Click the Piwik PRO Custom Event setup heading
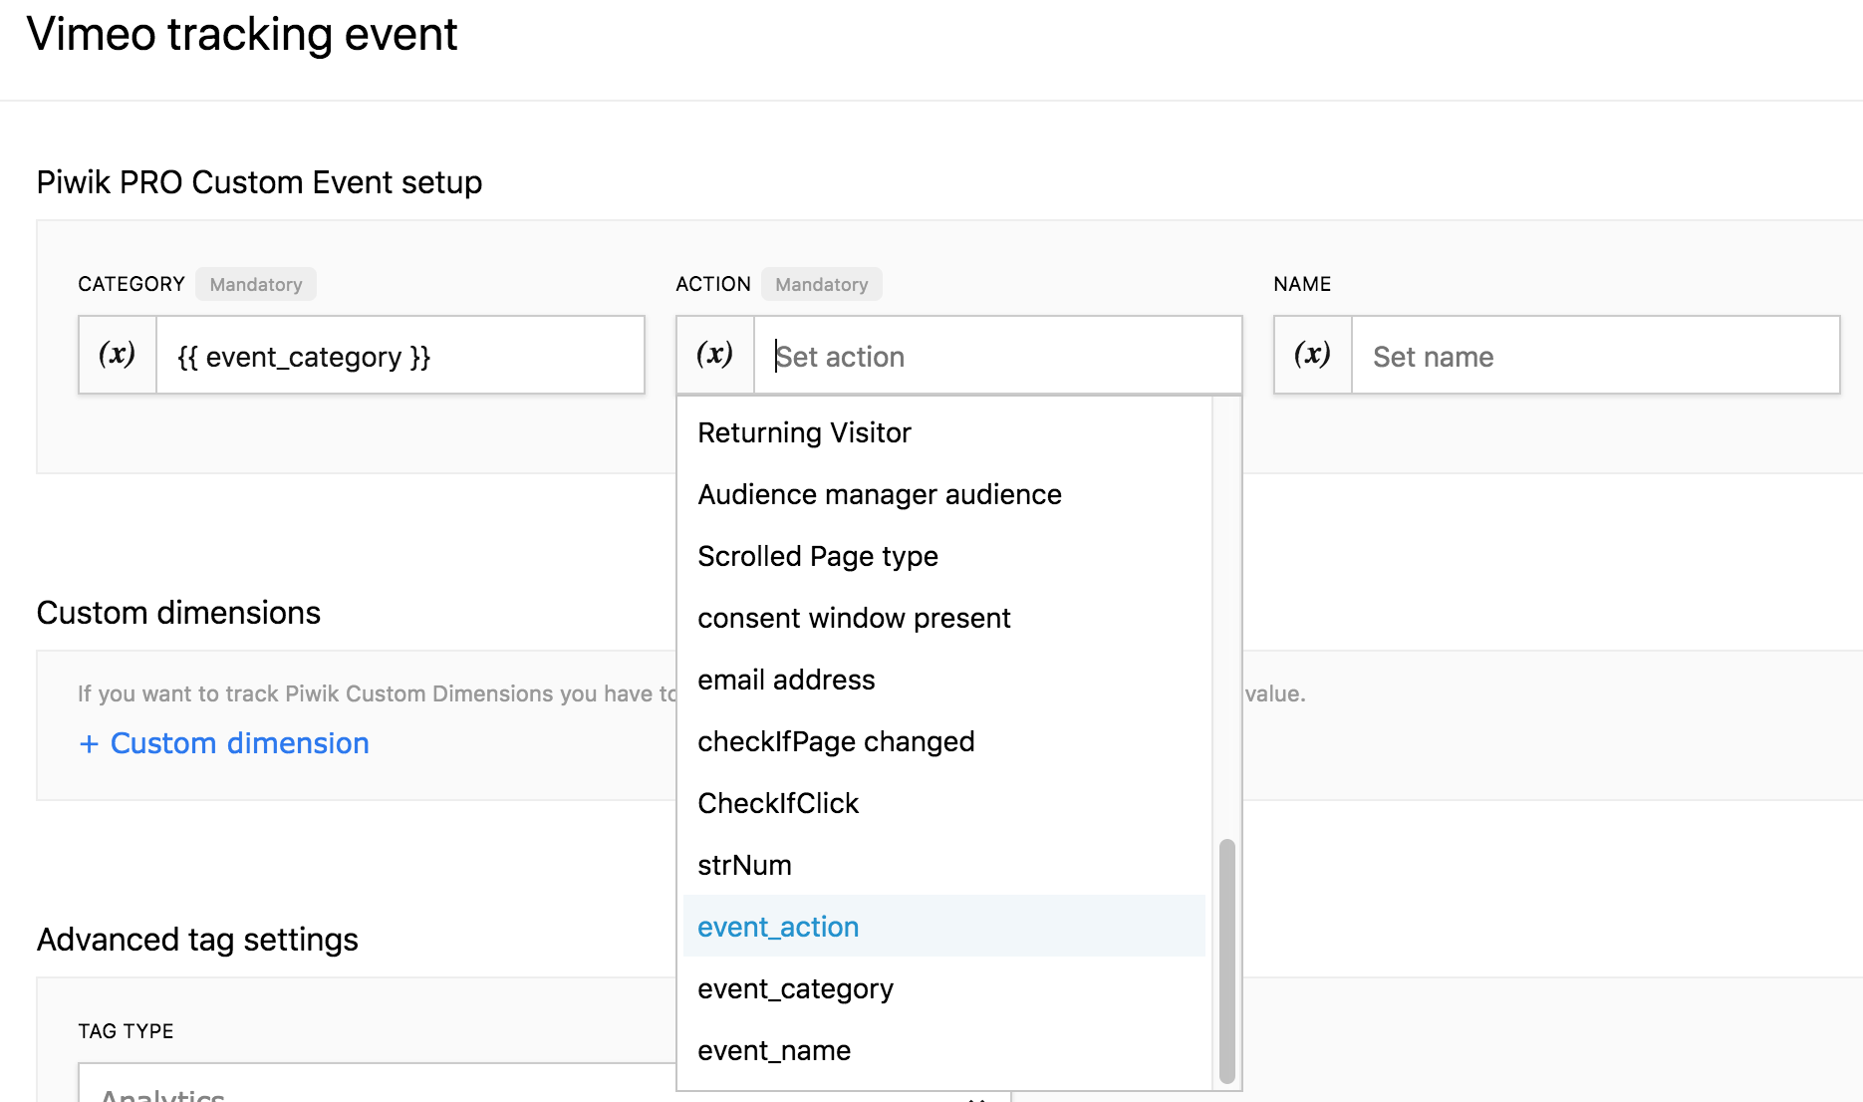Viewport: 1863px width, 1102px height. click(259, 182)
